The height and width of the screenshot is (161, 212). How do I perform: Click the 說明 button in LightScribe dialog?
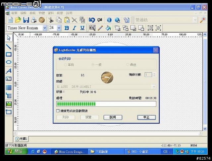coord(113,117)
